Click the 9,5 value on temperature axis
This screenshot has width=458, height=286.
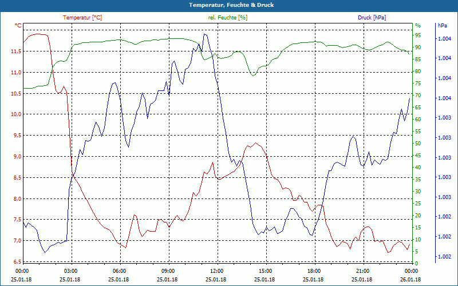(17, 136)
